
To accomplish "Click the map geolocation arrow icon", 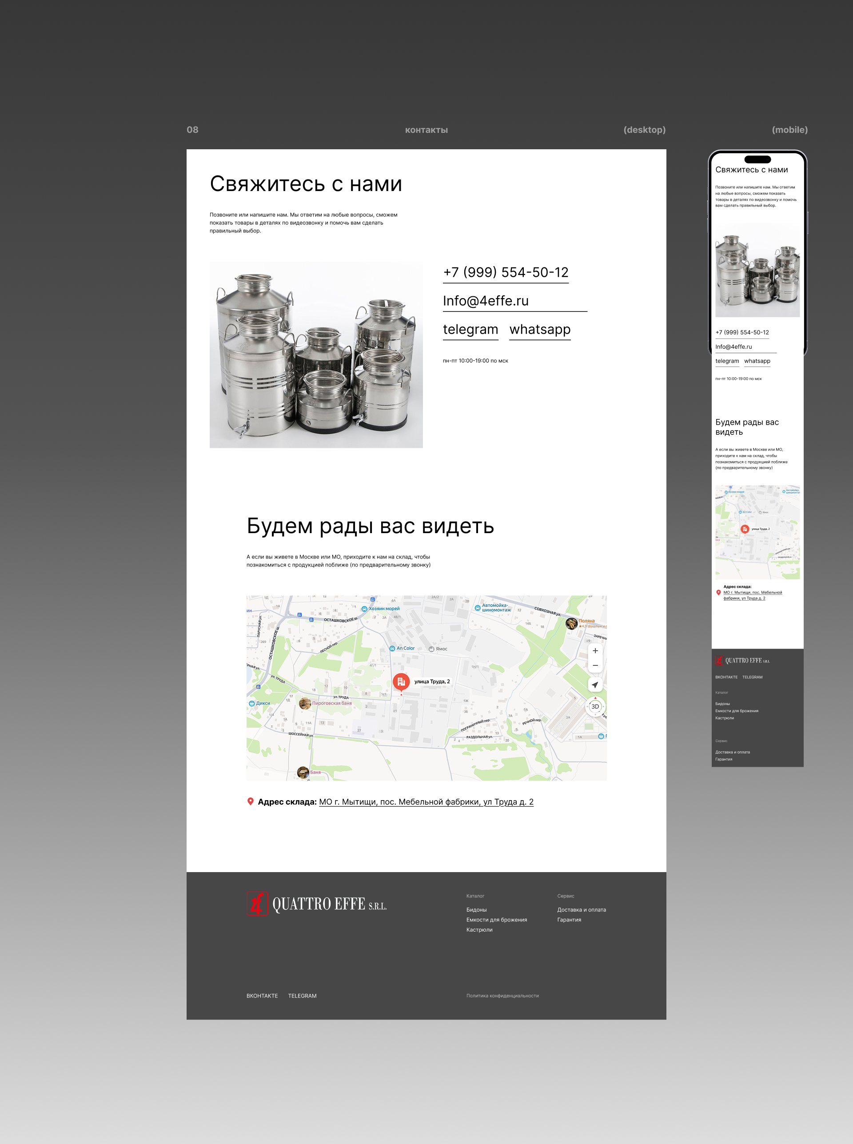I will [x=595, y=685].
